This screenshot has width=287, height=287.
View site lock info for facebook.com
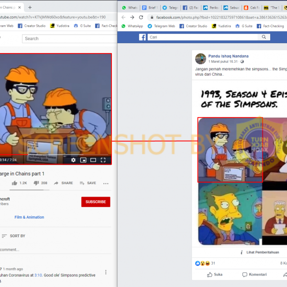(x=152, y=17)
